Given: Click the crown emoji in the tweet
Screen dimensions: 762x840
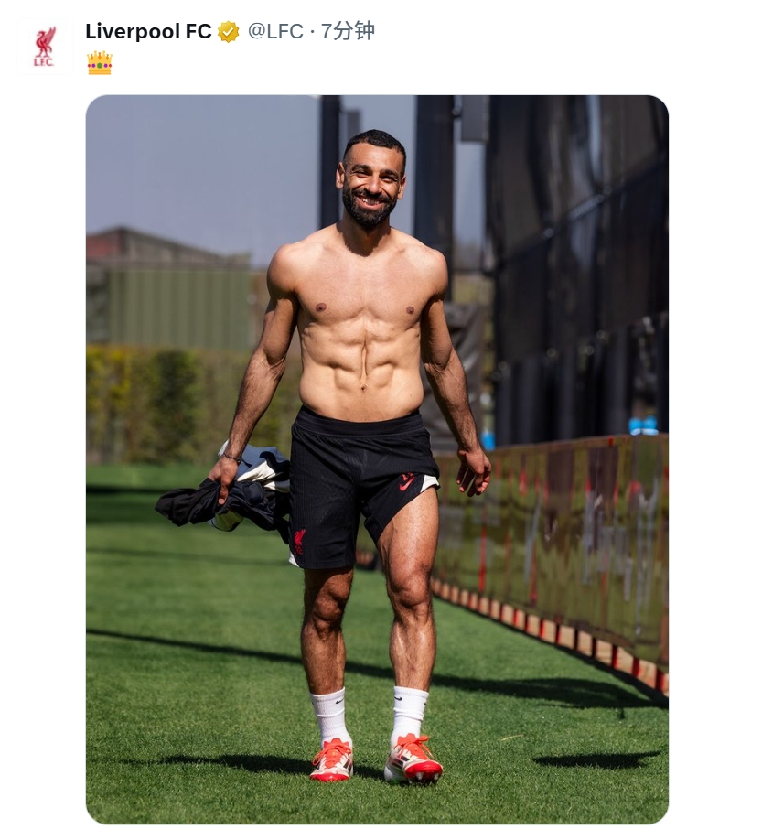Looking at the screenshot, I should [99, 63].
